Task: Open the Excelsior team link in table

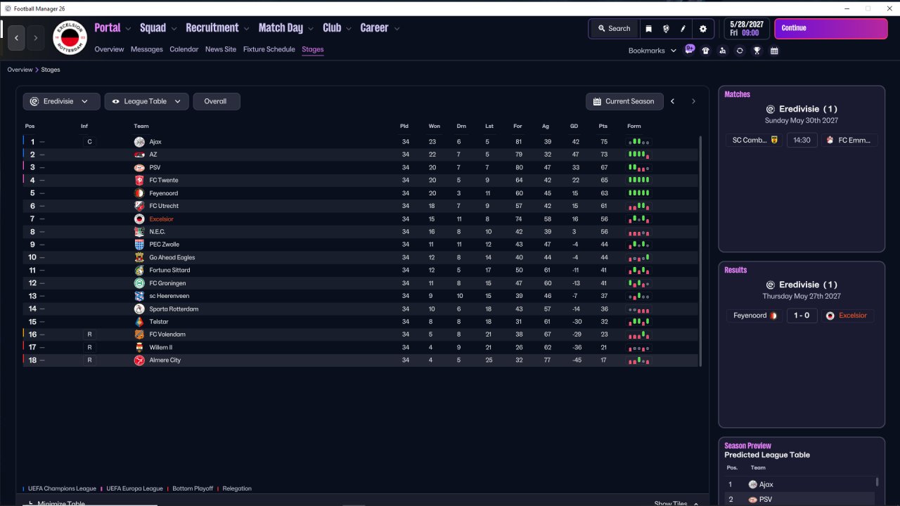Action: (x=161, y=219)
